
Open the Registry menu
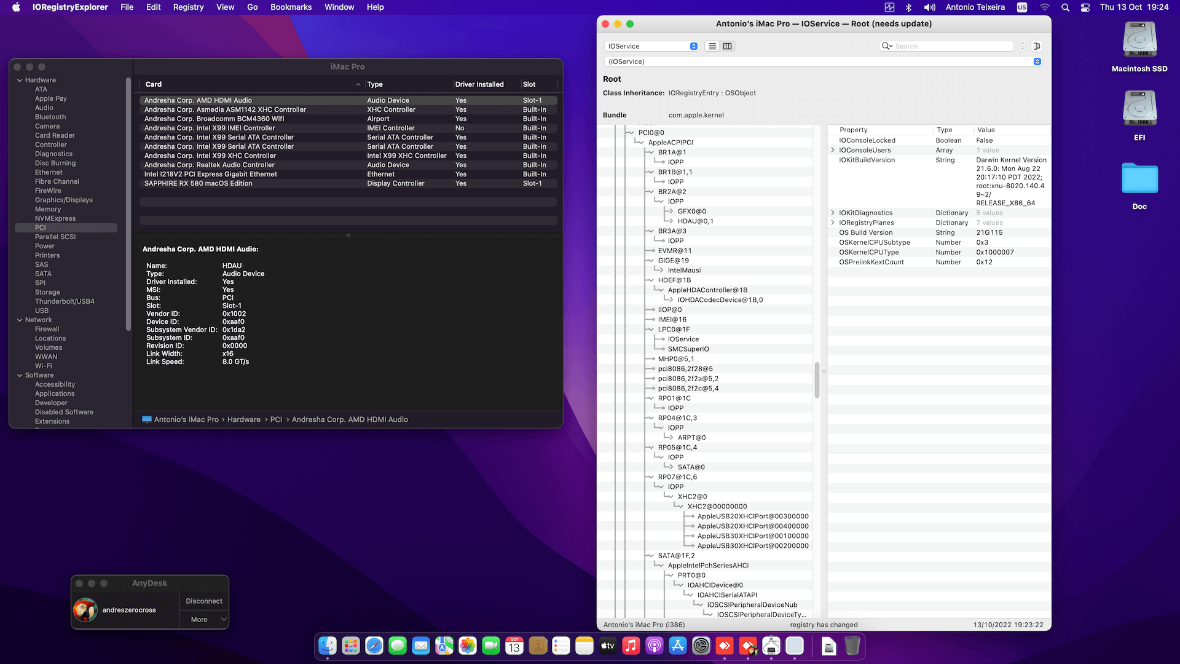188,7
